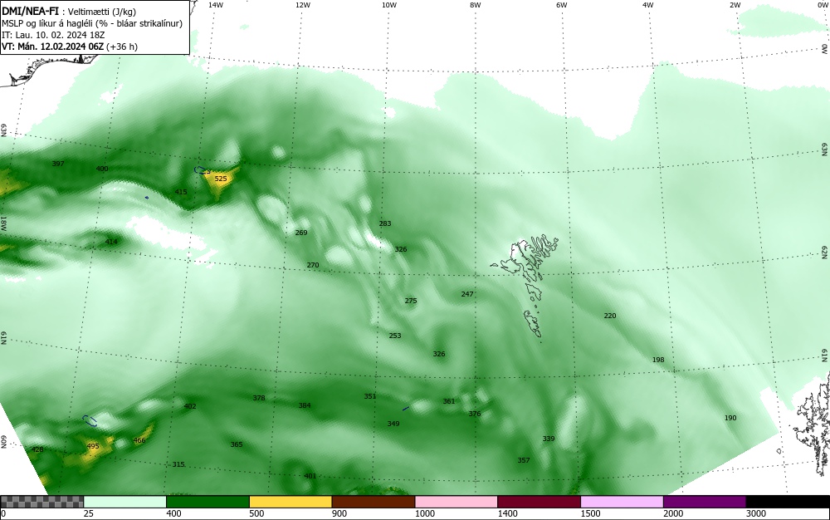The image size is (830, 520).
Task: Select the brown 900–1000 legend swatch
Action: click(373, 502)
